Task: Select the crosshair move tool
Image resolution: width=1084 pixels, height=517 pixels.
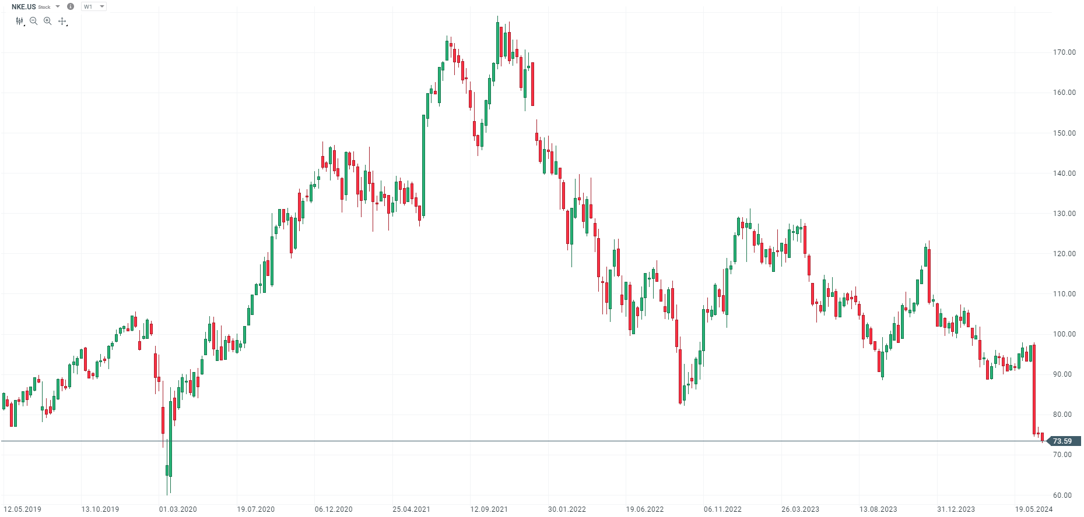Action: [x=62, y=21]
